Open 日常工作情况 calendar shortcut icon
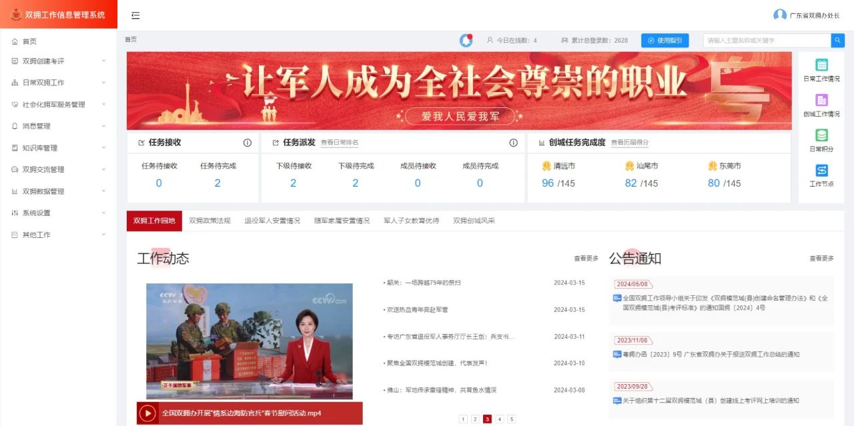The height and width of the screenshot is (426, 854). pos(821,65)
